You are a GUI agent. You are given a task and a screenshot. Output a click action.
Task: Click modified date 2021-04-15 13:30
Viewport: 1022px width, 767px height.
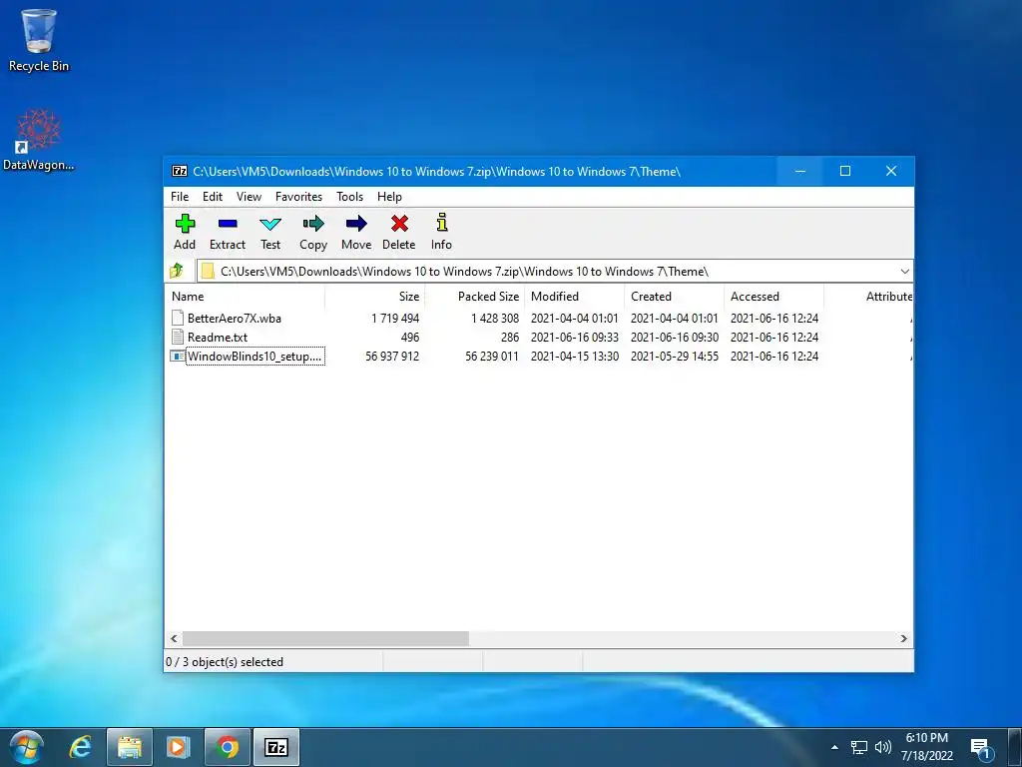click(575, 357)
